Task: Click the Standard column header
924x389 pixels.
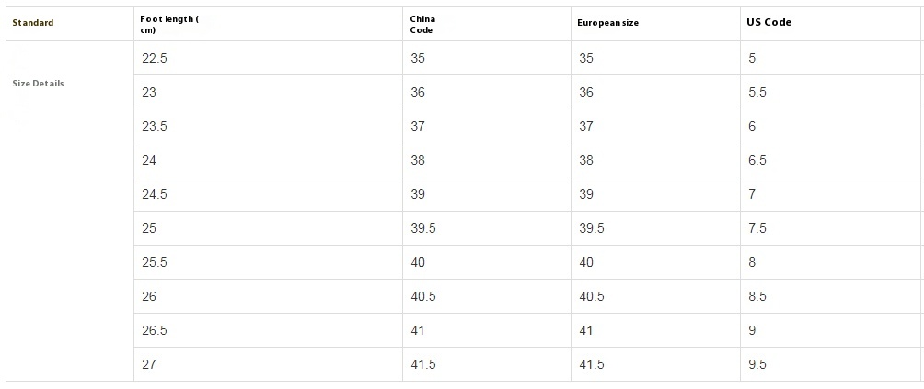Action: (x=33, y=23)
